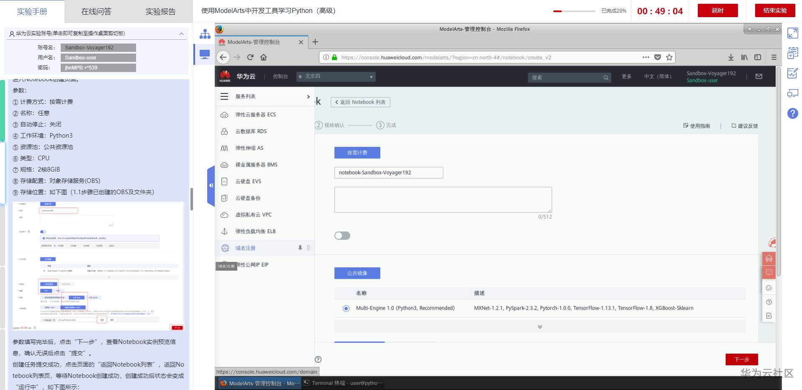This screenshot has height=390, width=802.
Task: Reload the page in Firefox
Action: 250,57
